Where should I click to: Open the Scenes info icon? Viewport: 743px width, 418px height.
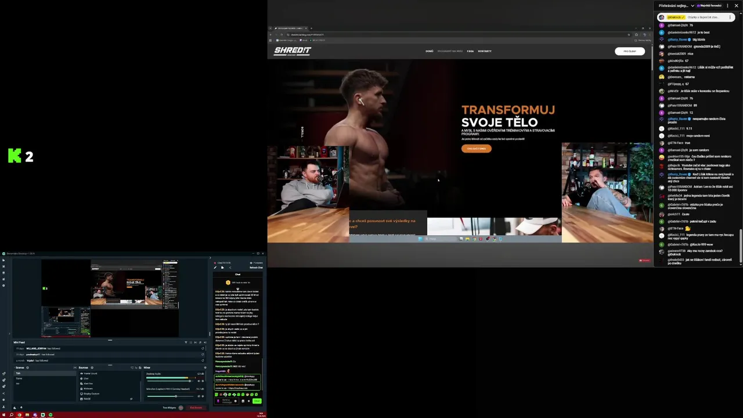27,367
